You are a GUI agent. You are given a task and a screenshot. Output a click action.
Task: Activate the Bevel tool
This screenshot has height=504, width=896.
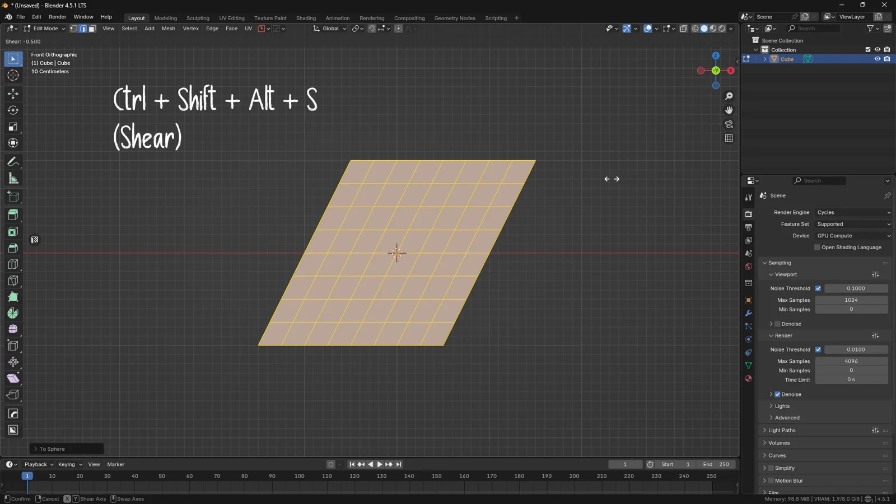tap(13, 248)
